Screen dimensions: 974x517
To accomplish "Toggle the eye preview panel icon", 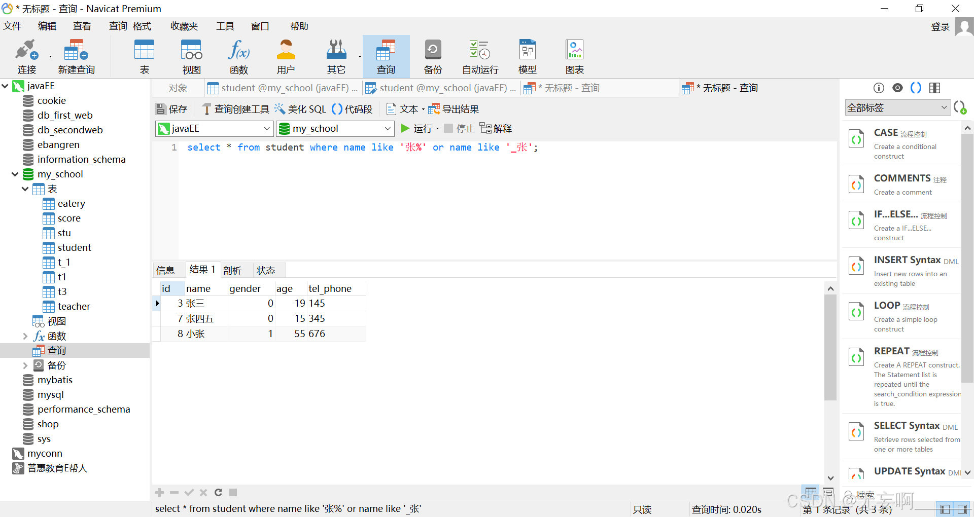I will pos(897,88).
